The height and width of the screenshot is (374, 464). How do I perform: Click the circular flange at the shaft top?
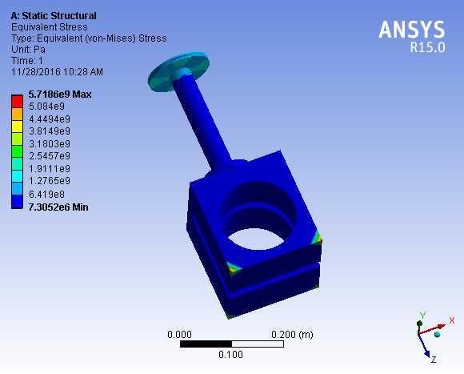178,72
